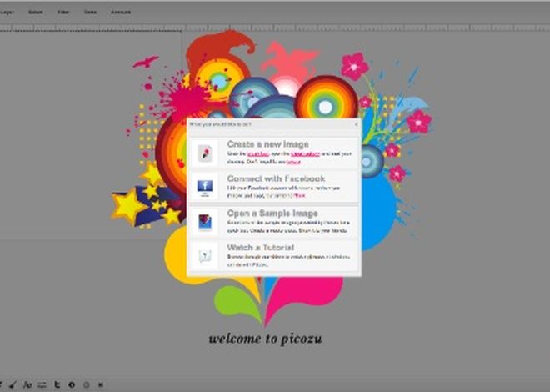Open the Filter menu

[63, 12]
